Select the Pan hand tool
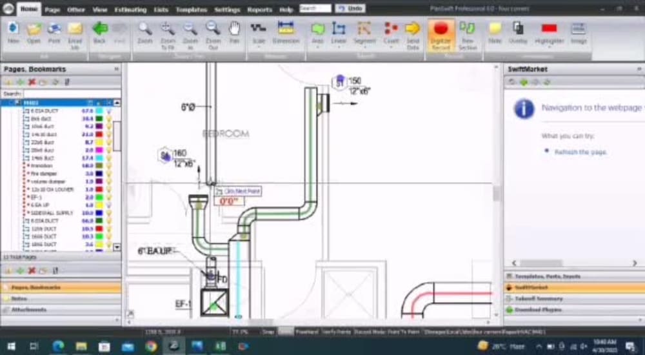Viewport: 645px width, 355px height. click(x=235, y=29)
